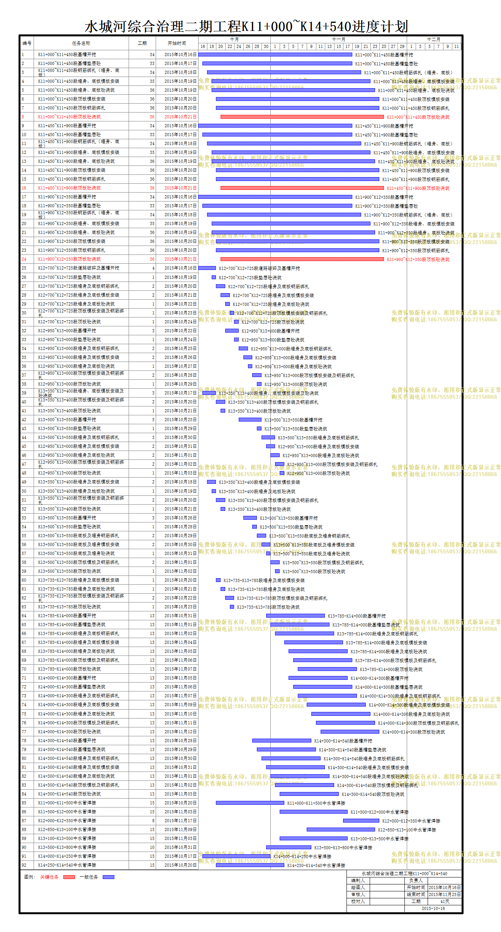Select task name K11+000-K11+500中水管焊接 in row 85
The width and height of the screenshot is (501, 932).
(x=67, y=803)
